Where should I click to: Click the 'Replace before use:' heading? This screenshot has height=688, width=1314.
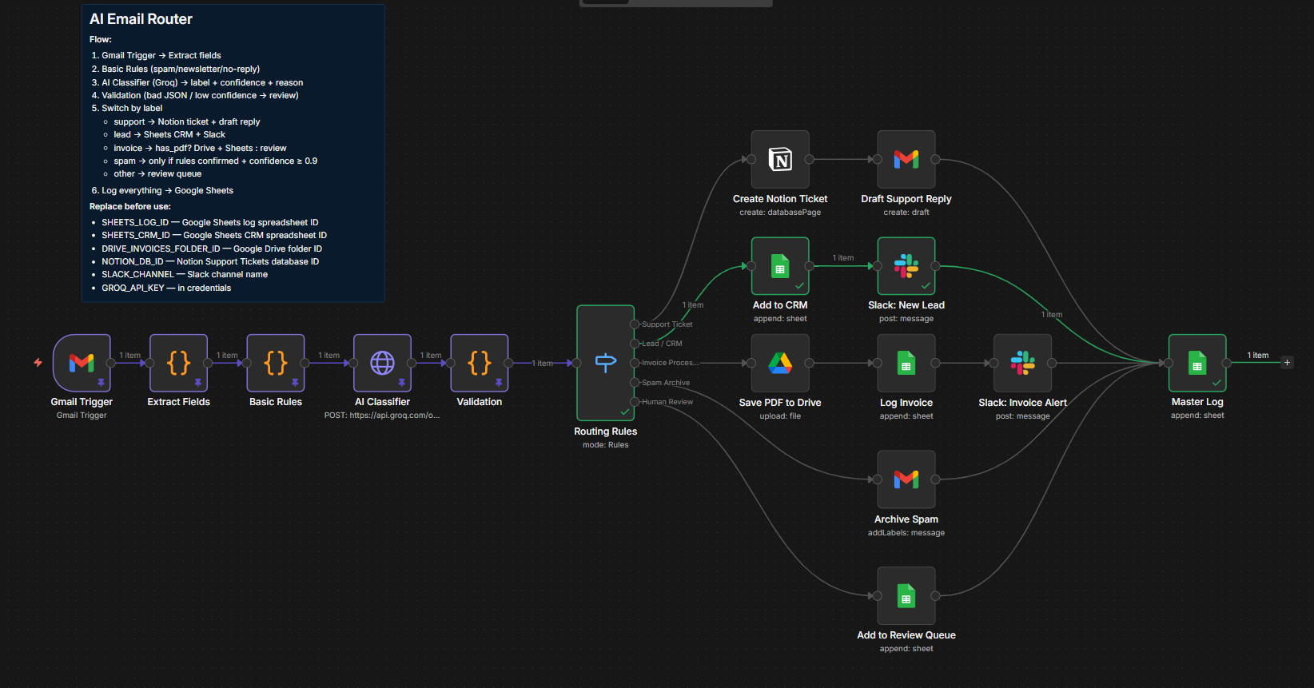130,207
